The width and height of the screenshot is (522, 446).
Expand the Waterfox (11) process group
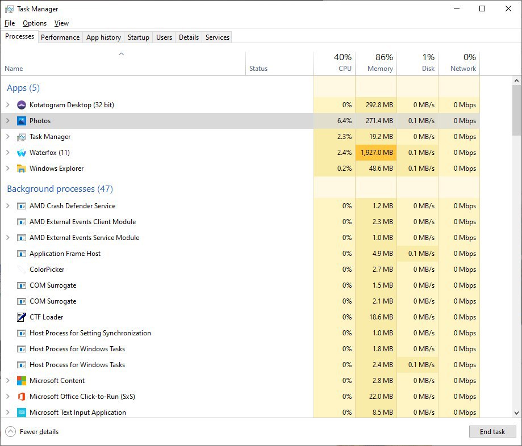click(x=7, y=153)
